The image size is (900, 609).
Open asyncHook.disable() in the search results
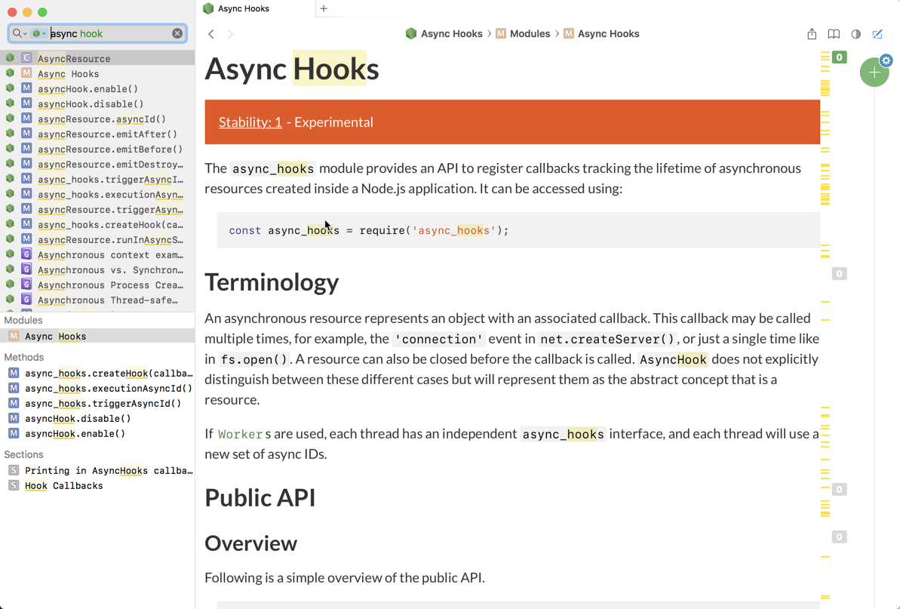point(97,103)
